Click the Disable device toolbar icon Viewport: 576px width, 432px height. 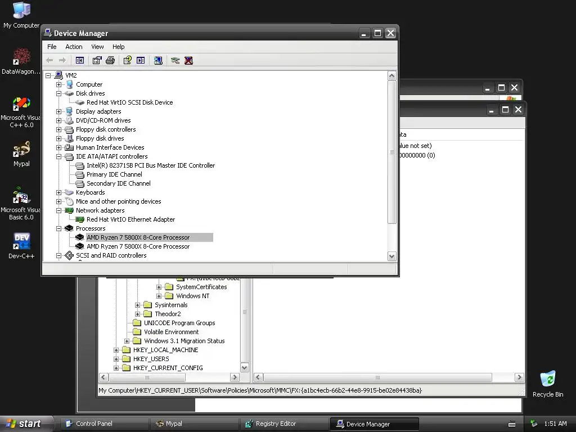coord(175,60)
